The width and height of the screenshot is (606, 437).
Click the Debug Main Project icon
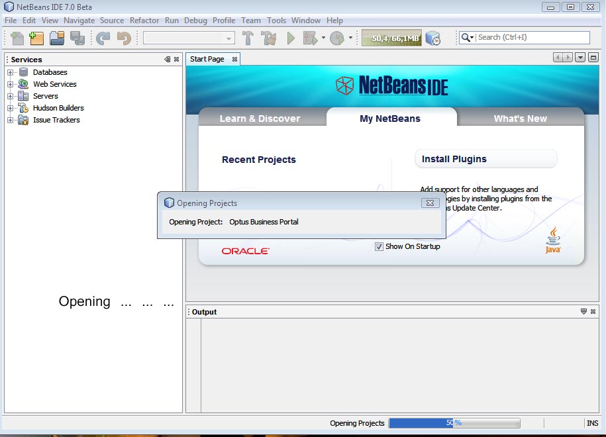point(311,38)
